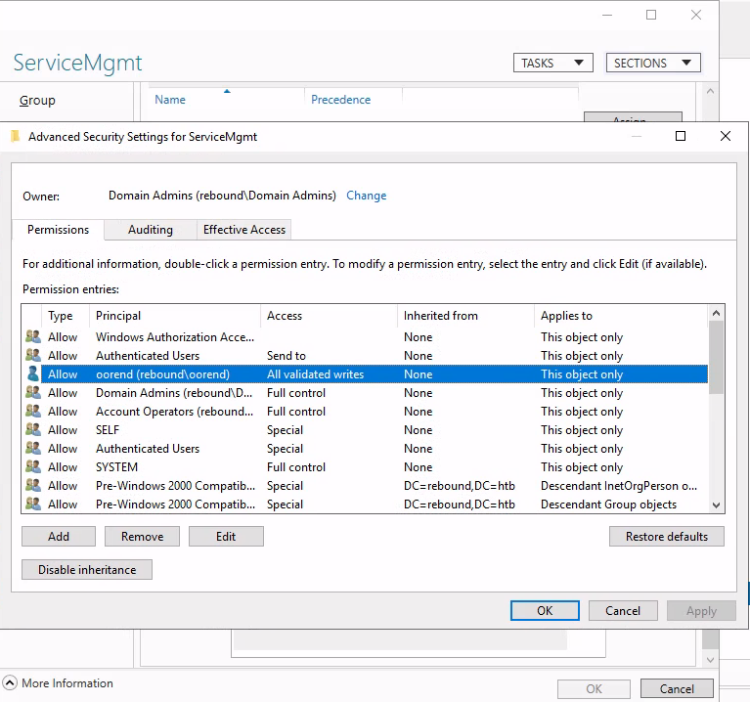Switch to the Auditing tab
The height and width of the screenshot is (702, 750).
click(x=151, y=230)
